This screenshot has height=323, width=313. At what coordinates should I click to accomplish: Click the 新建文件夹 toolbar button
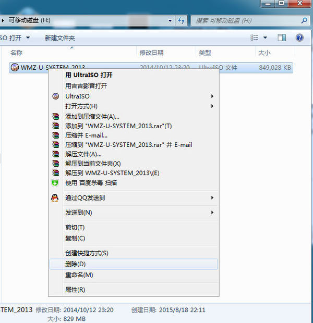pos(60,38)
